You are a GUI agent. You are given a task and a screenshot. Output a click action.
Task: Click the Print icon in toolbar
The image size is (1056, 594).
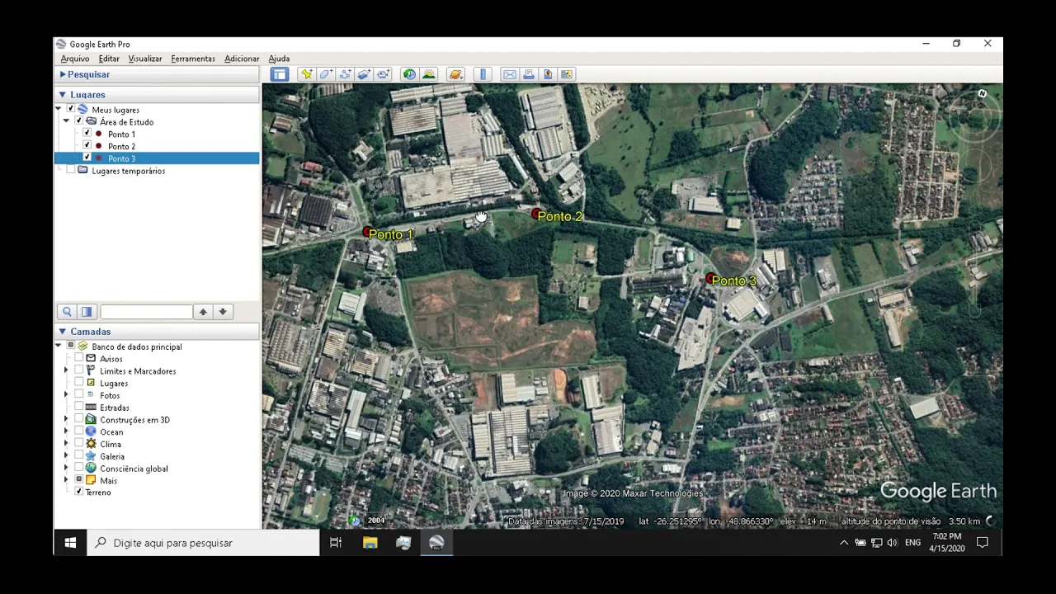click(529, 74)
